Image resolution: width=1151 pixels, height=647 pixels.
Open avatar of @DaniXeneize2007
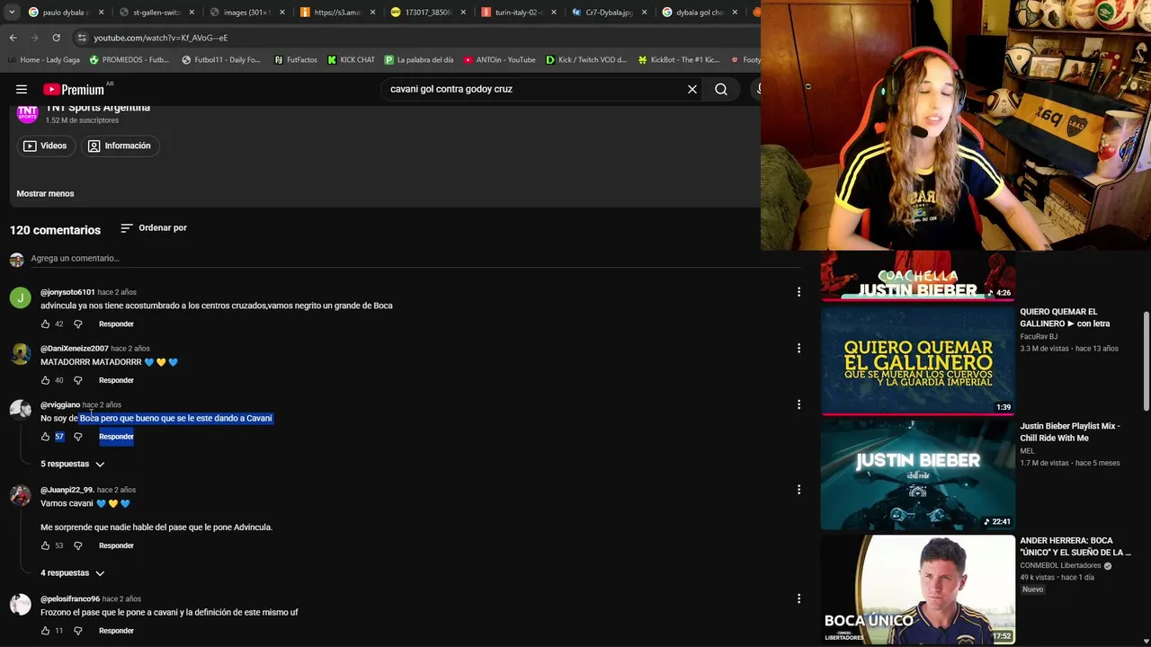[x=20, y=354]
